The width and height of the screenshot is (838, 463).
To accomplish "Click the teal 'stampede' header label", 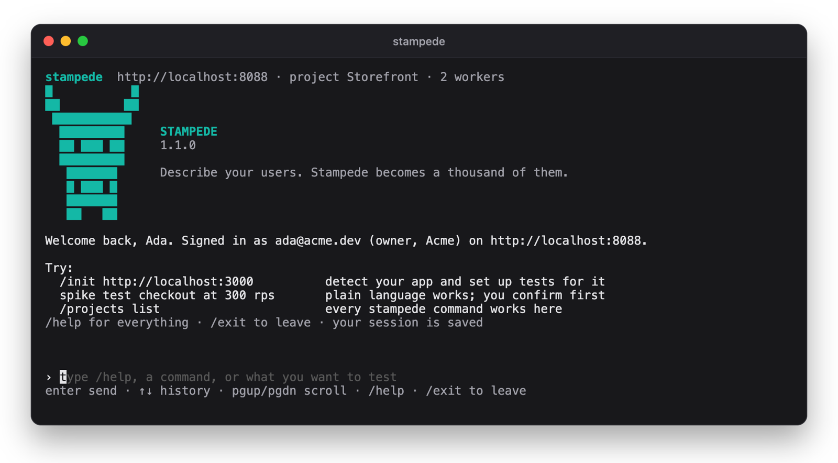I will 74,77.
